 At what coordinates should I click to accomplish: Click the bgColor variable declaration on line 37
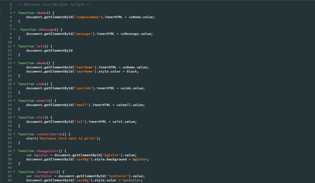41,155
